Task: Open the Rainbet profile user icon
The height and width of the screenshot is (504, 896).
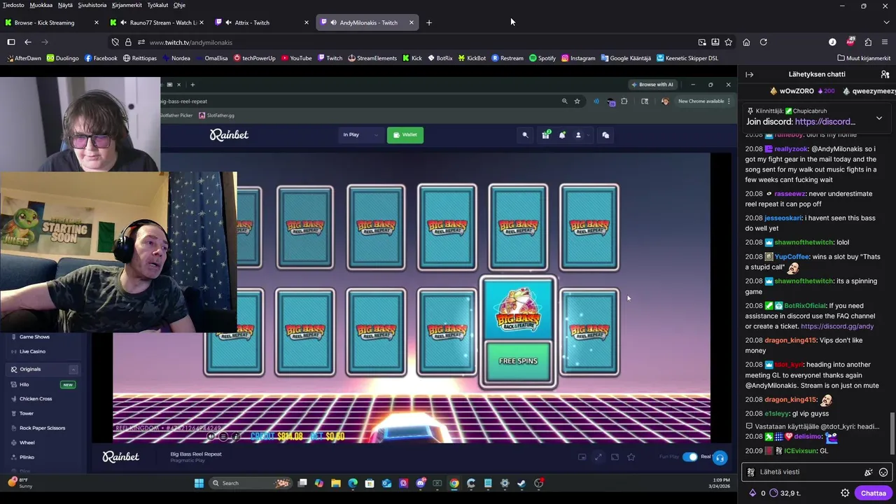Action: [x=578, y=135]
